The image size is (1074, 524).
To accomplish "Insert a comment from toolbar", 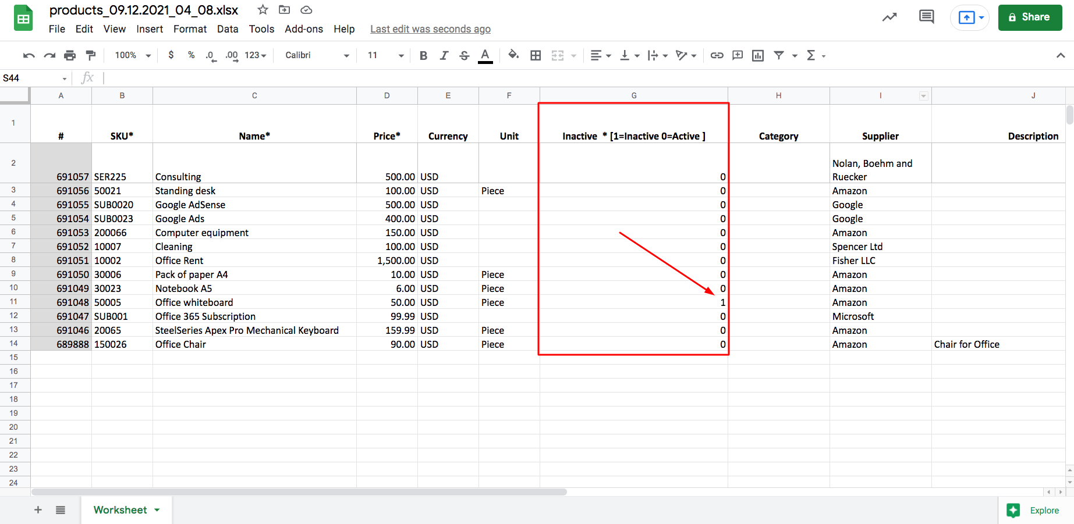I will tap(738, 55).
